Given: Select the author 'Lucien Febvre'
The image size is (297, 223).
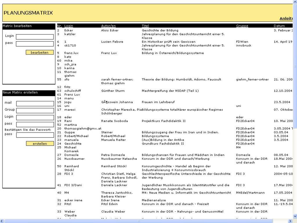Looking at the screenshot, I should [112, 42].
